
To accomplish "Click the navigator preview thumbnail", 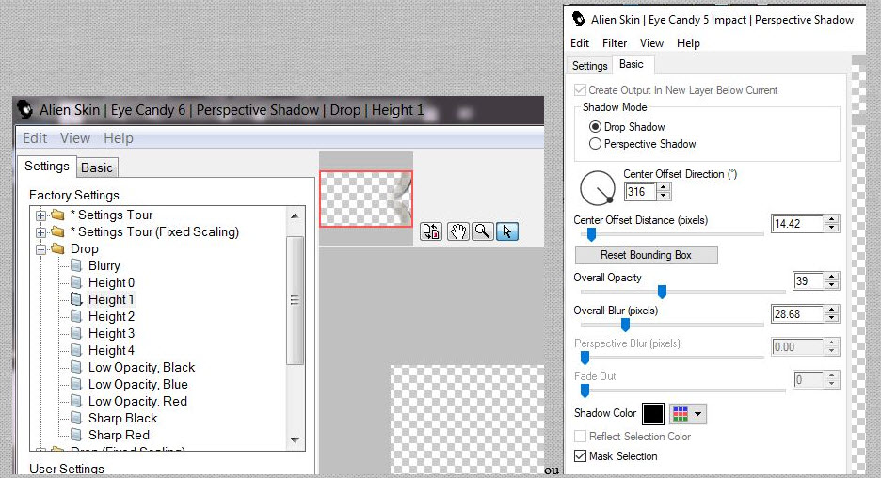I will (366, 199).
